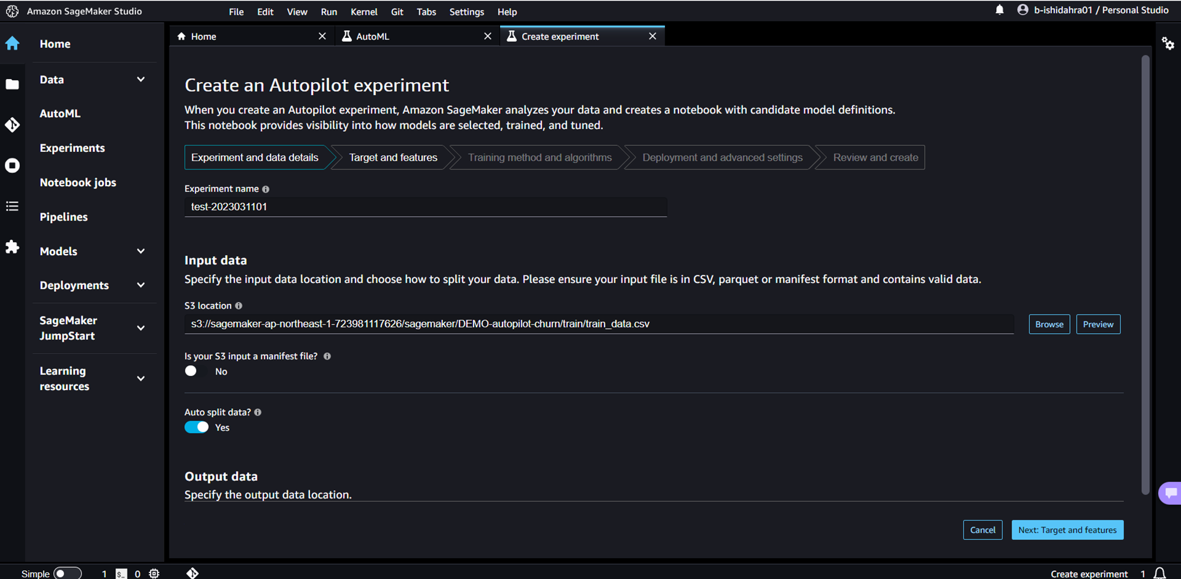Click the Create experiment status bar label

click(x=1089, y=574)
